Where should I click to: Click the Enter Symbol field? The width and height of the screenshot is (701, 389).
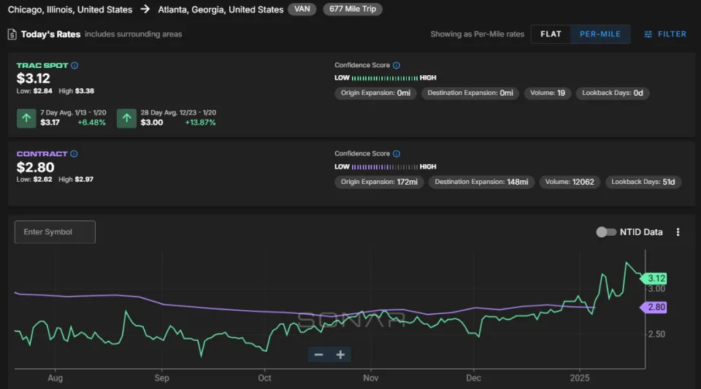coord(55,232)
